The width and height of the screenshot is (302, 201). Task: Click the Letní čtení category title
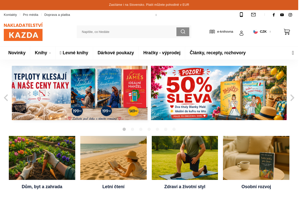click(114, 187)
